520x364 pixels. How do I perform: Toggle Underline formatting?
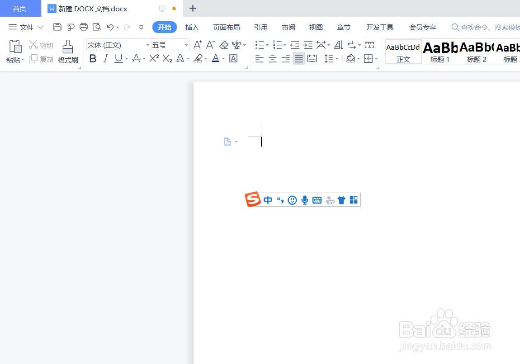click(x=118, y=59)
